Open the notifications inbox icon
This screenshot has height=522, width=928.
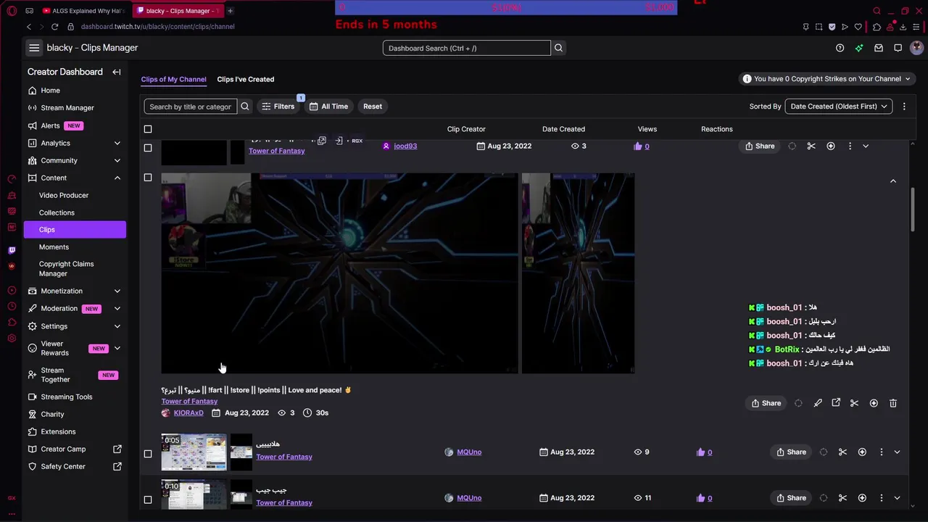(879, 48)
